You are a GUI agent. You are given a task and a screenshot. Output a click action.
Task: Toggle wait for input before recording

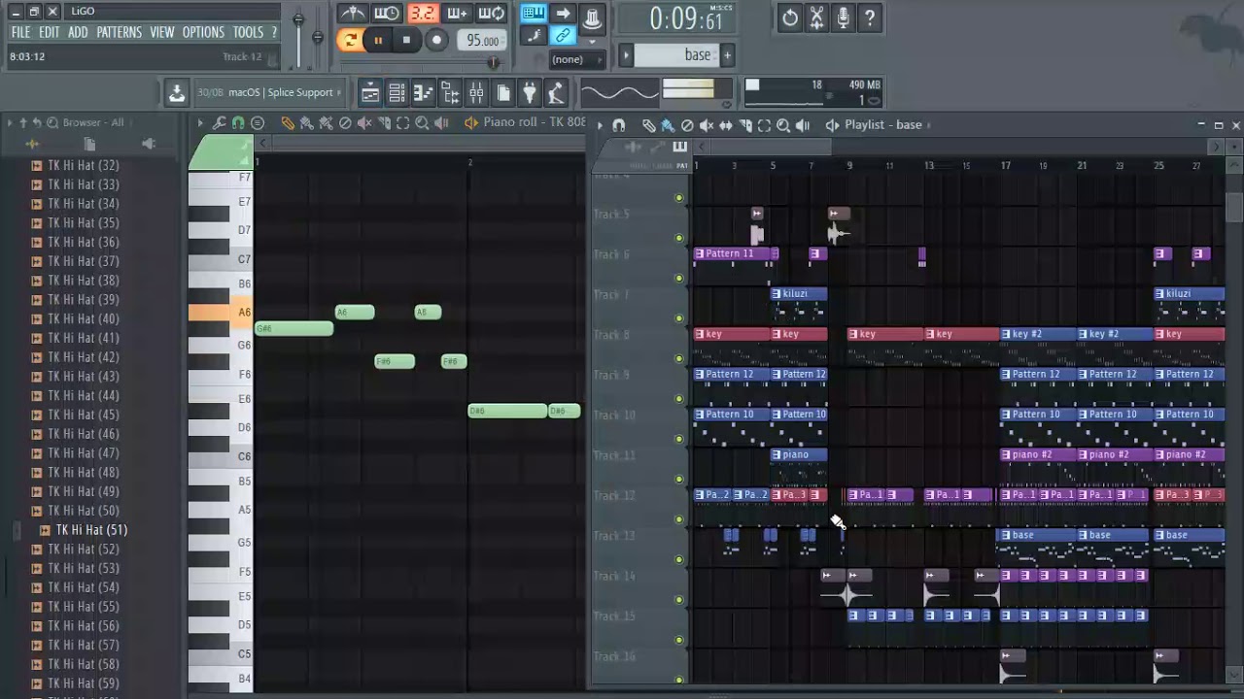click(387, 14)
